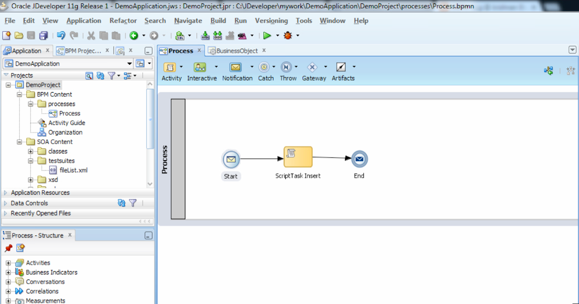The image size is (579, 304).
Task: Refresh the Projects panel
Action: (x=100, y=76)
